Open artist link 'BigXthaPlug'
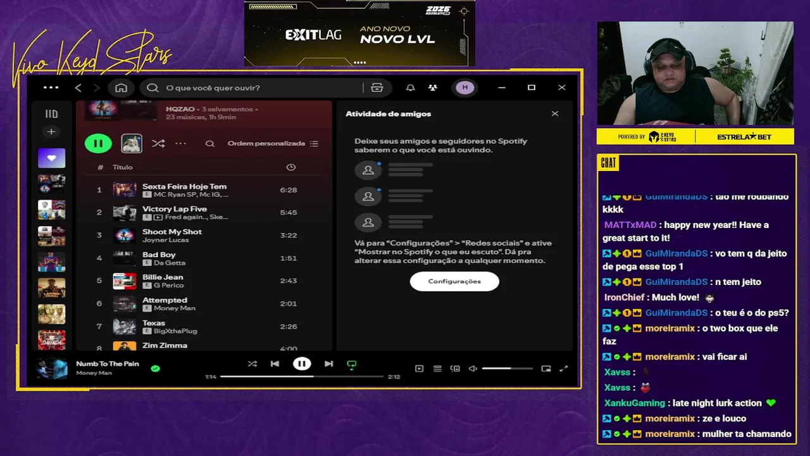Viewport: 810px width, 456px height. (175, 331)
